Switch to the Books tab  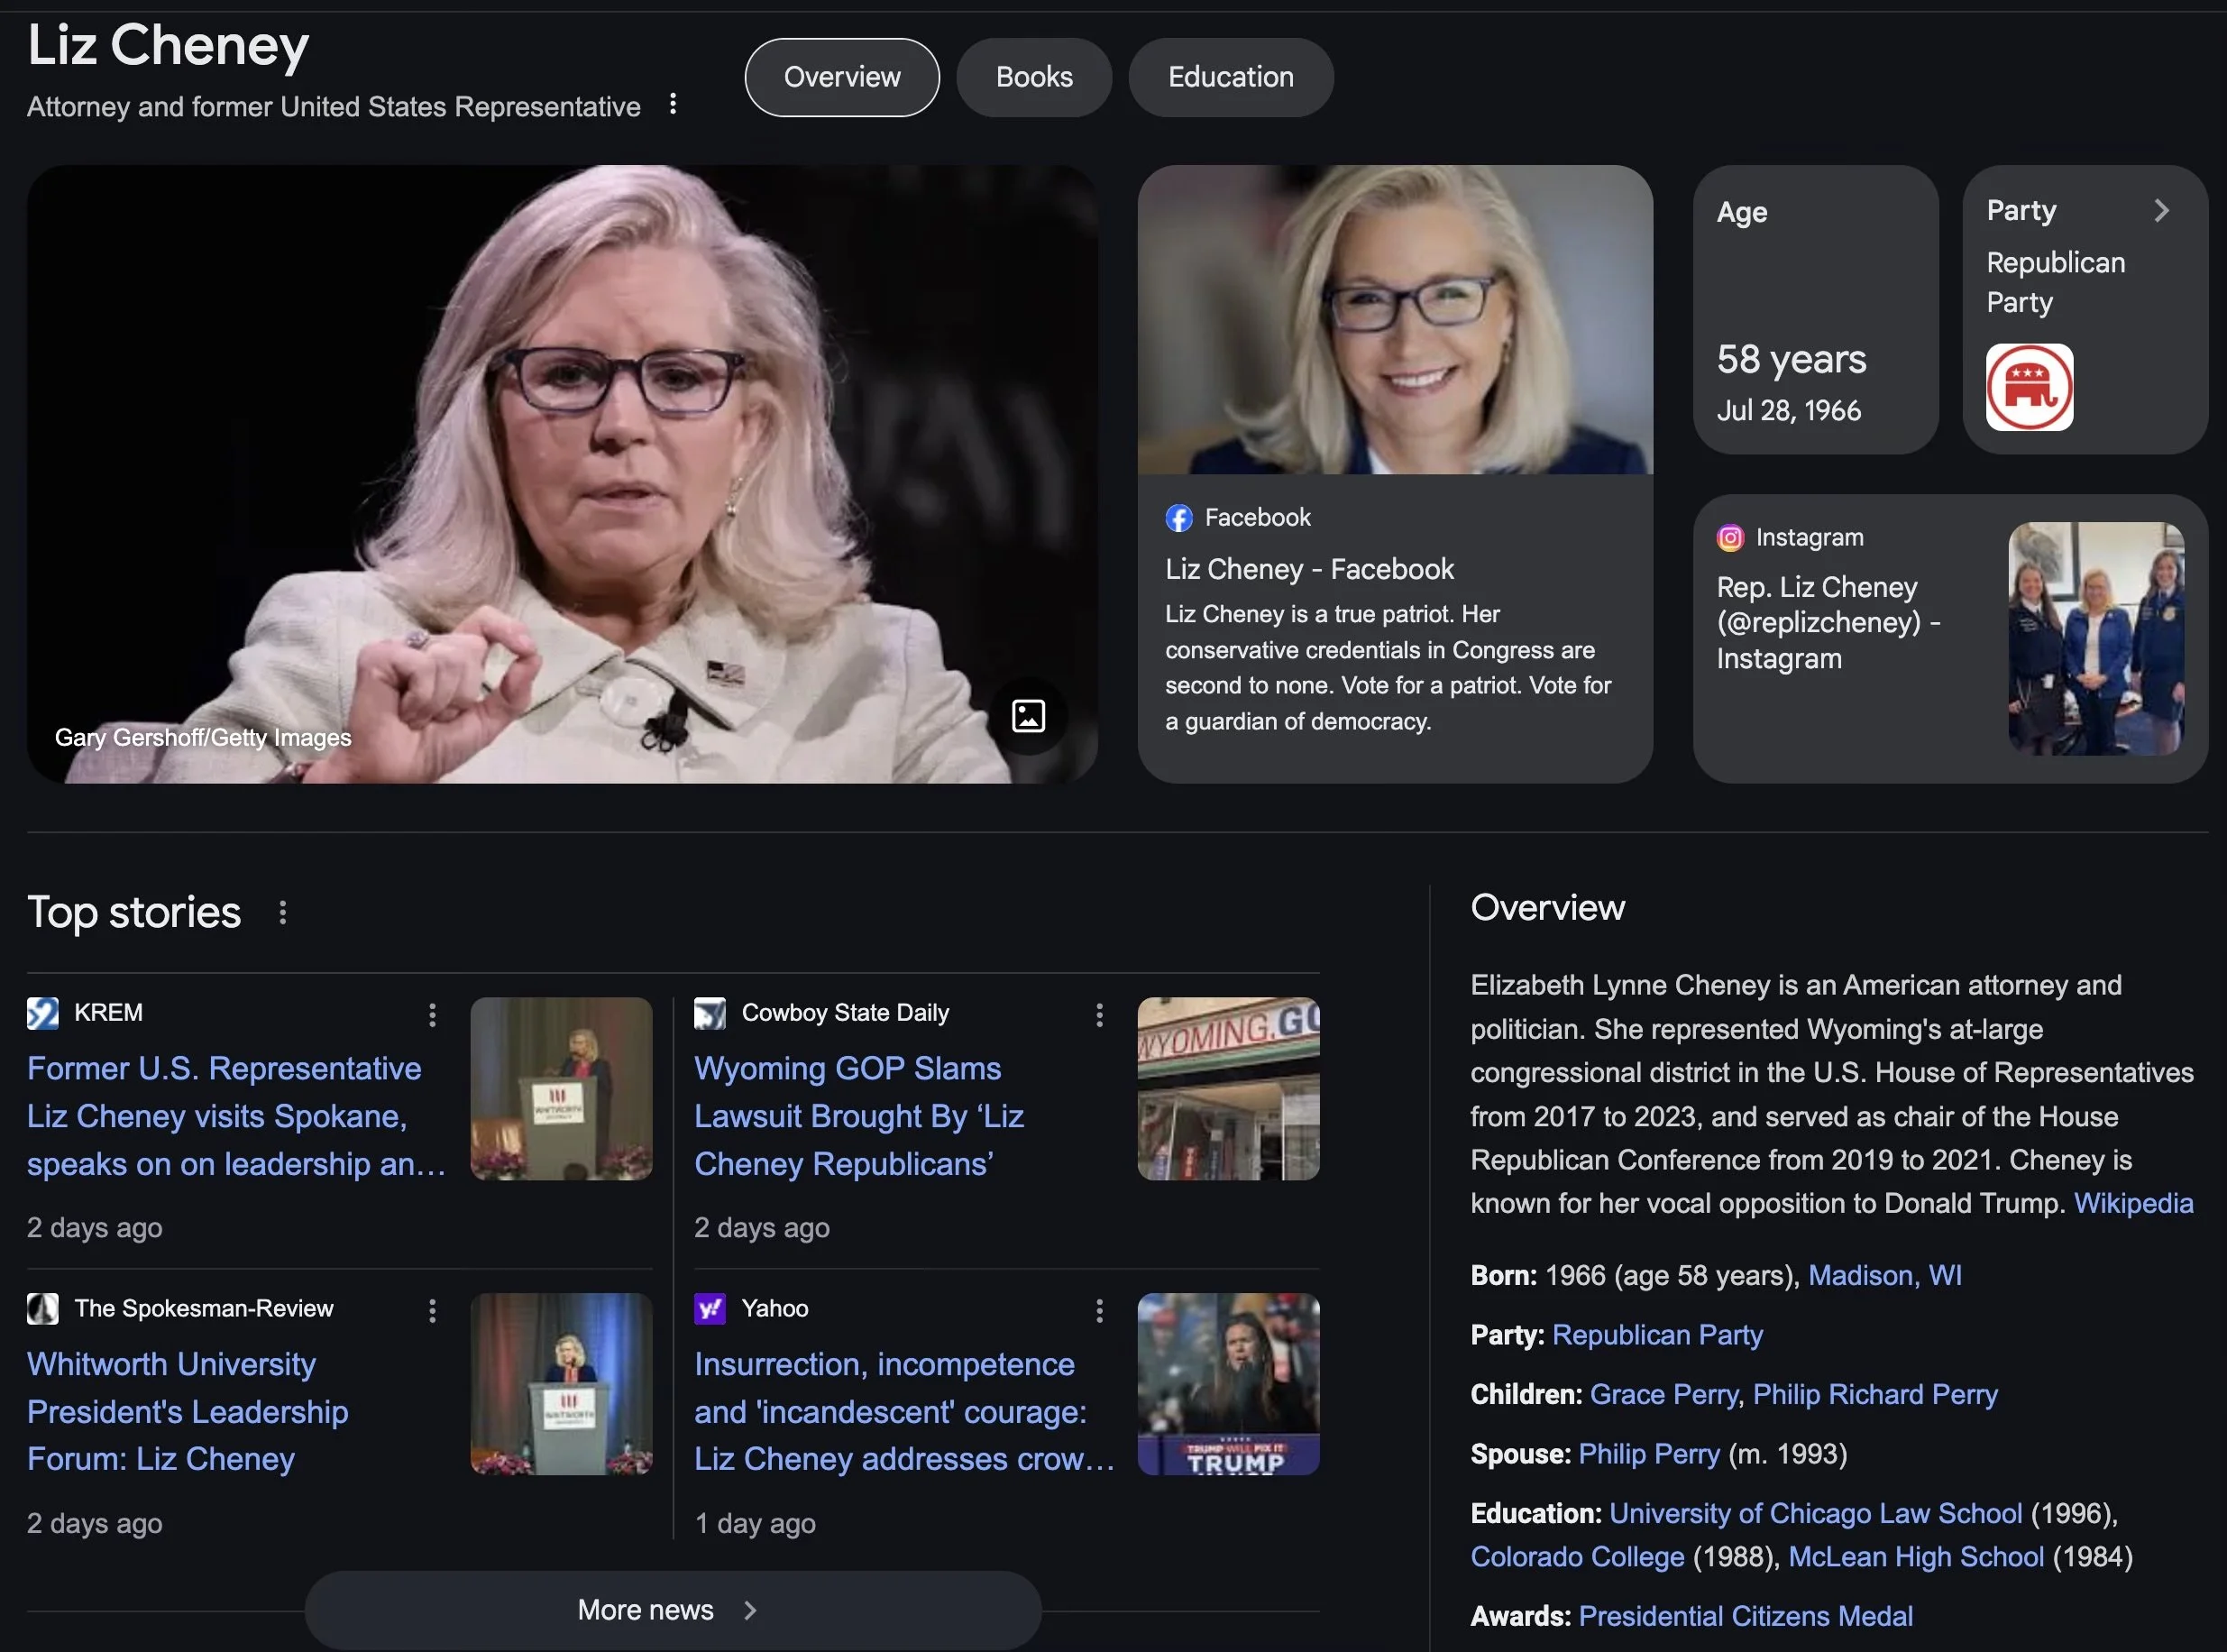(x=1033, y=77)
